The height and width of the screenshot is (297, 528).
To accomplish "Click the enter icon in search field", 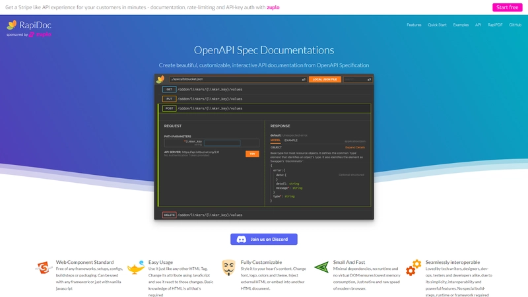I will point(369,79).
